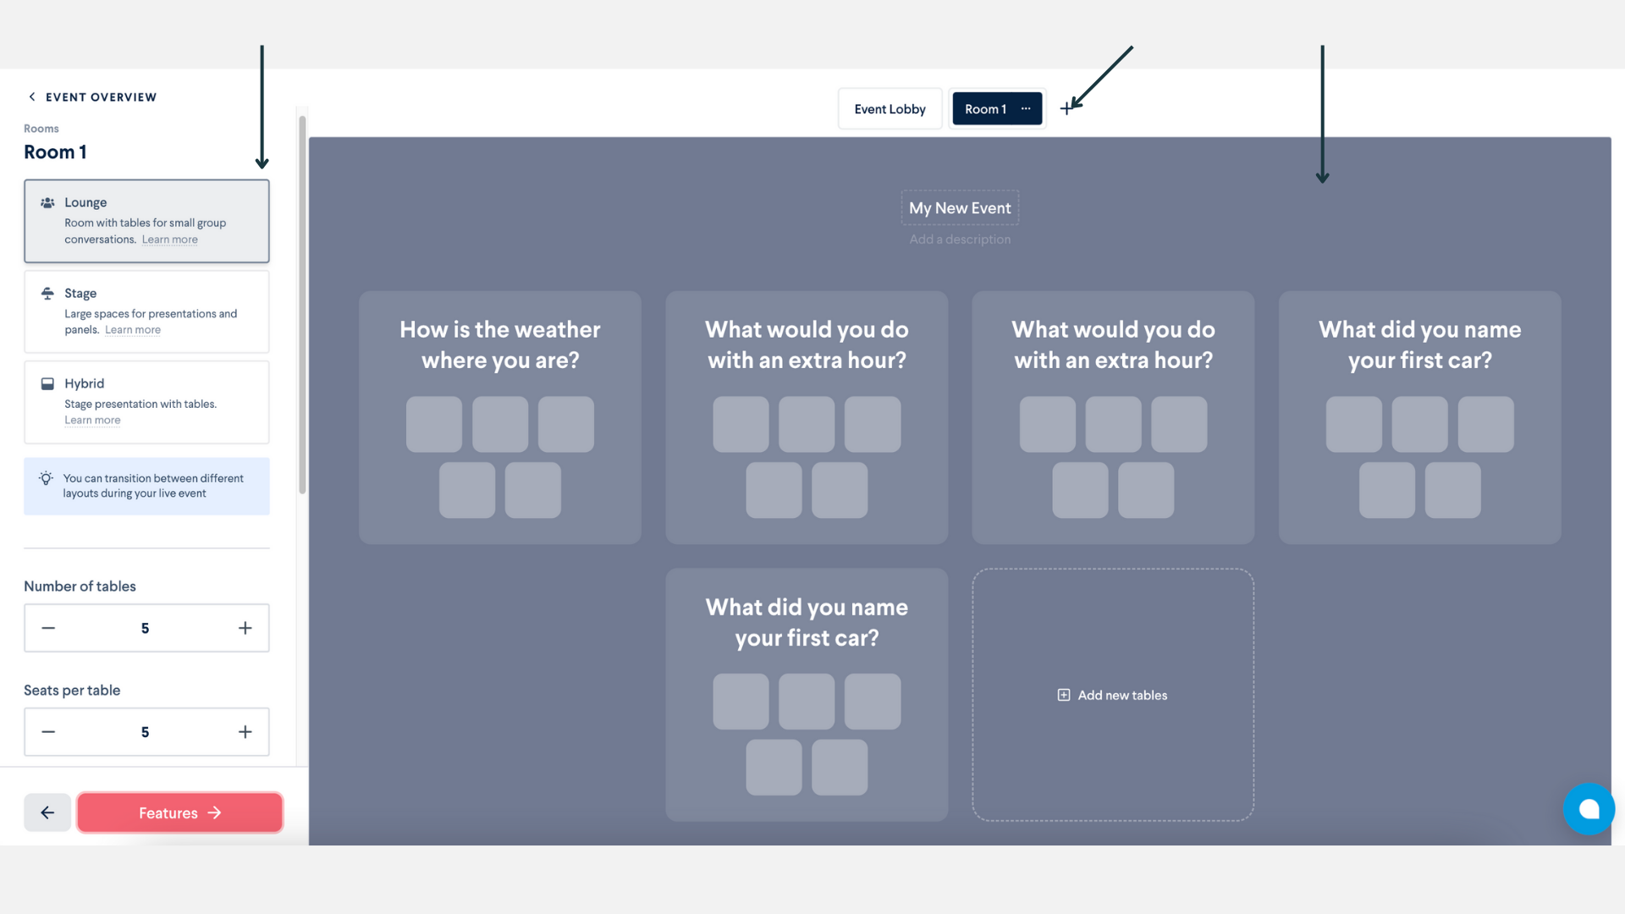Switch to the Event Lobby tab
Screen dimensions: 1625x914
pos(890,108)
